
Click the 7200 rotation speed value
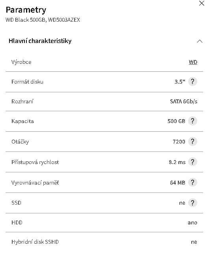pos(179,142)
